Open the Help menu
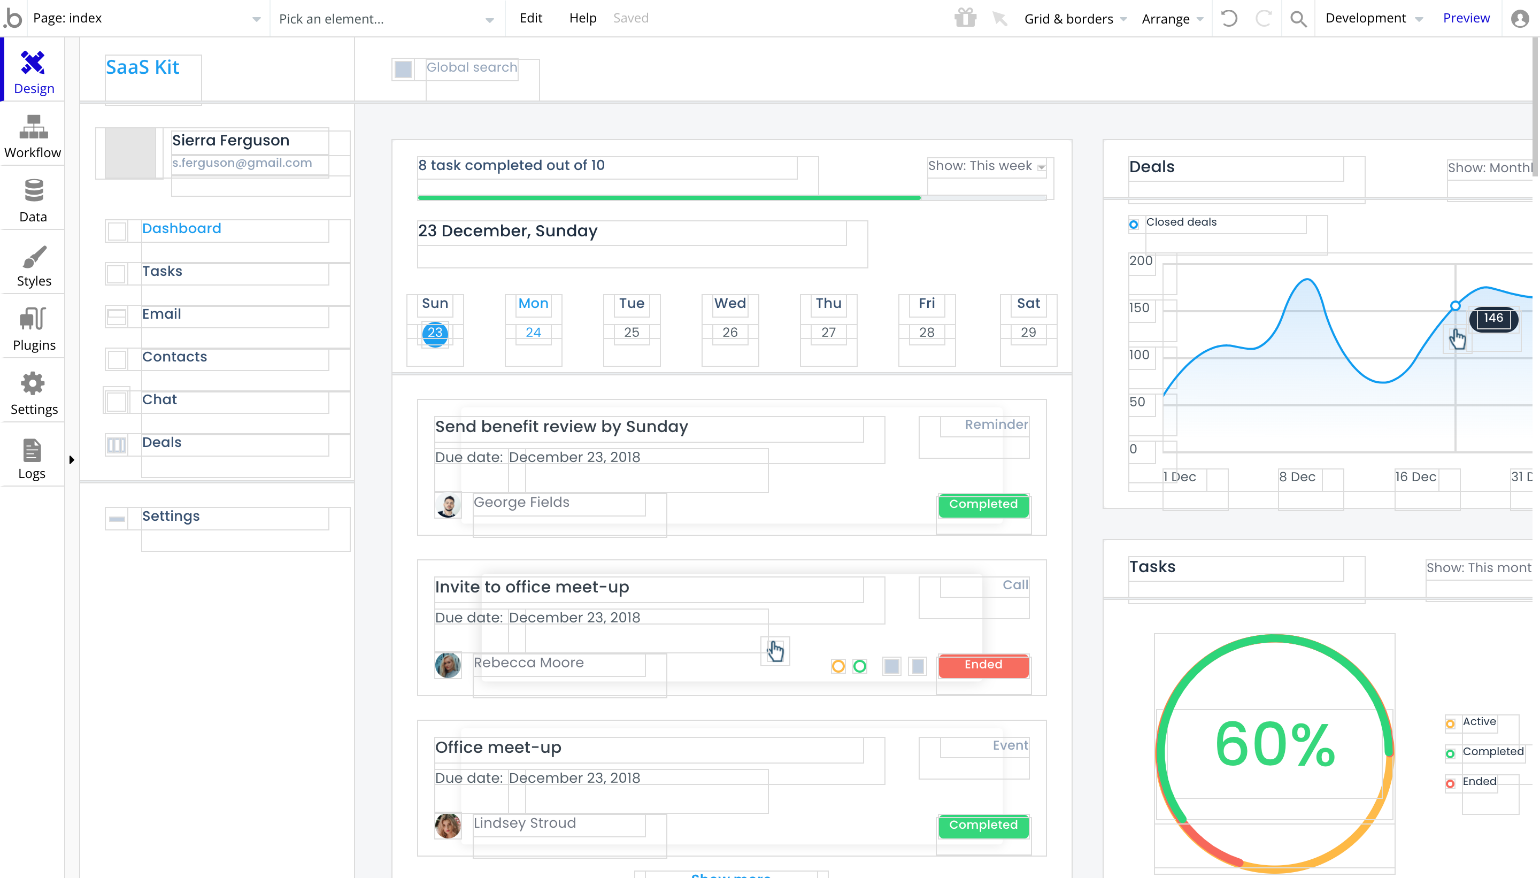Viewport: 1540px width, 878px height. pos(582,18)
